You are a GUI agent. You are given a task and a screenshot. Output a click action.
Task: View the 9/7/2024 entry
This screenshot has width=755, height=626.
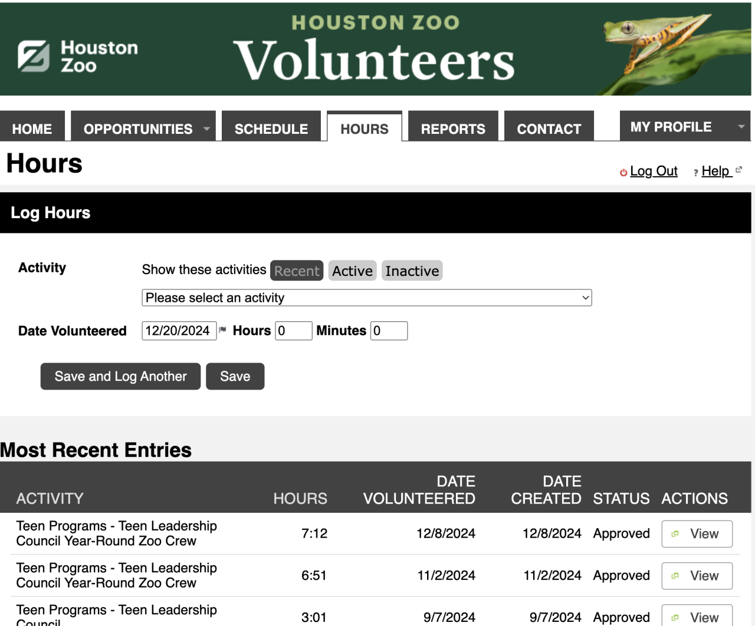pyautogui.click(x=697, y=617)
